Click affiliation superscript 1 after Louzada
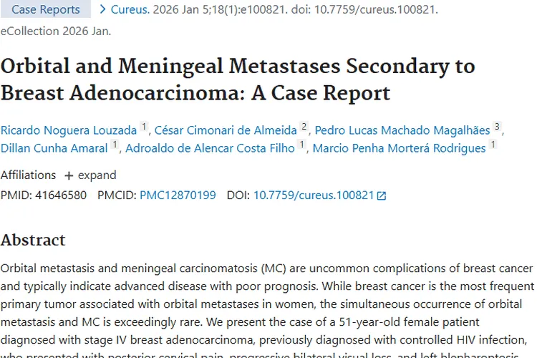This screenshot has height=358, width=537. point(143,127)
